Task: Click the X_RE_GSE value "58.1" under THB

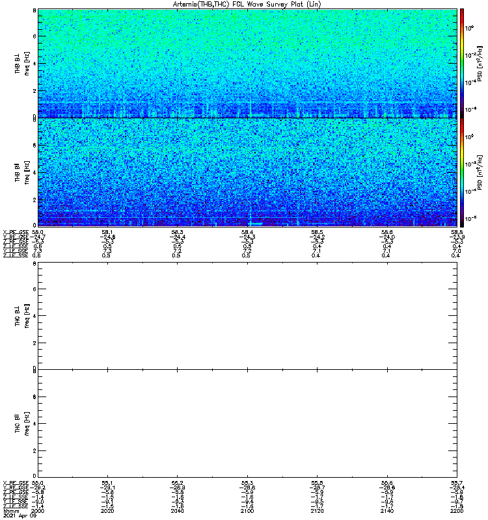Action: point(107,232)
